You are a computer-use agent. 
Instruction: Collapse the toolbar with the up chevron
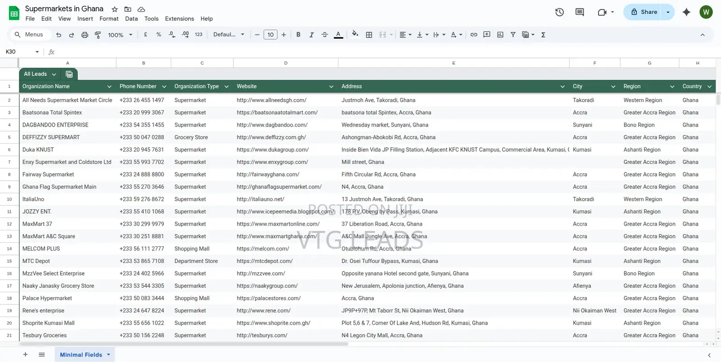click(703, 35)
